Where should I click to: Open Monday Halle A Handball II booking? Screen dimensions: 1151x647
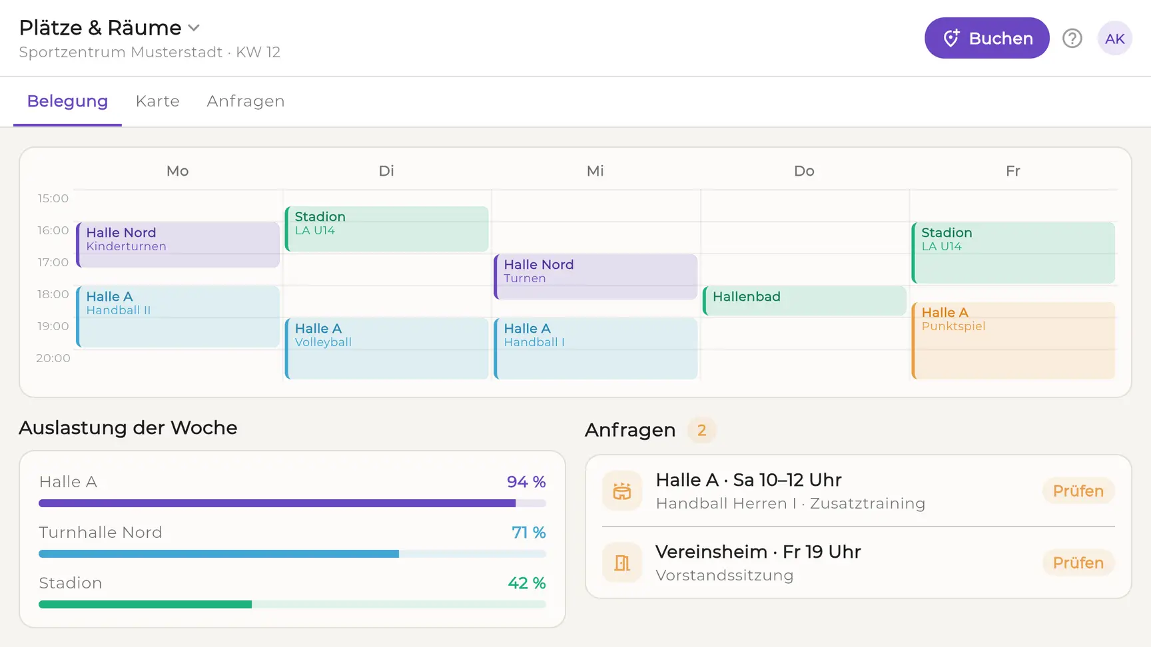(178, 317)
